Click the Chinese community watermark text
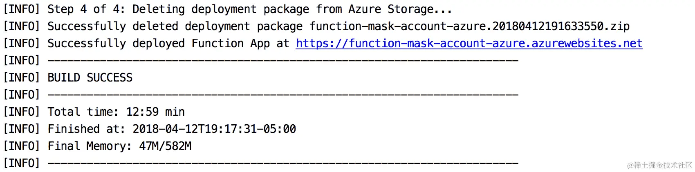Screen dimensions: 695x172 click(659, 165)
